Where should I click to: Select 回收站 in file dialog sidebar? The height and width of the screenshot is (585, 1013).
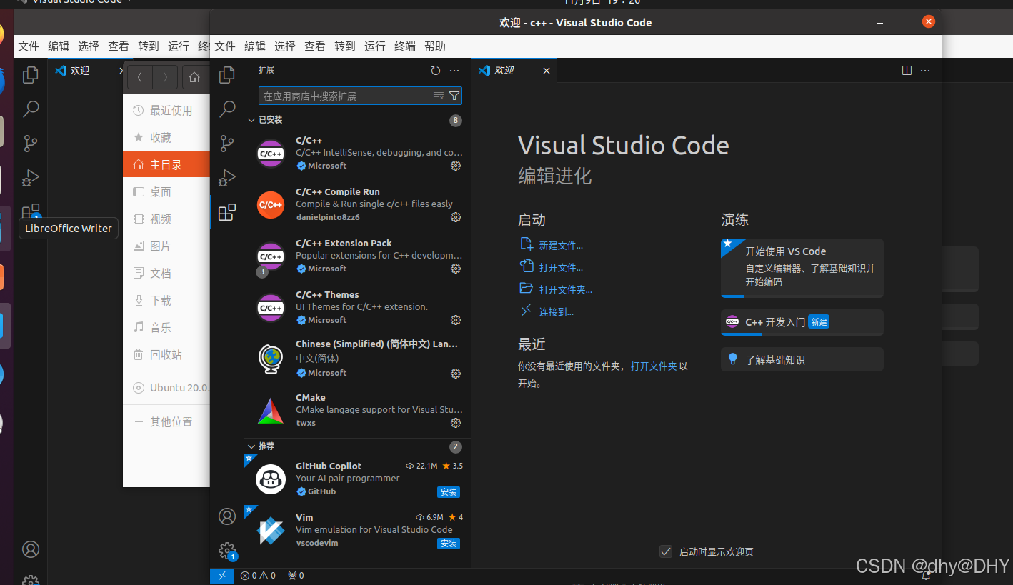click(166, 355)
